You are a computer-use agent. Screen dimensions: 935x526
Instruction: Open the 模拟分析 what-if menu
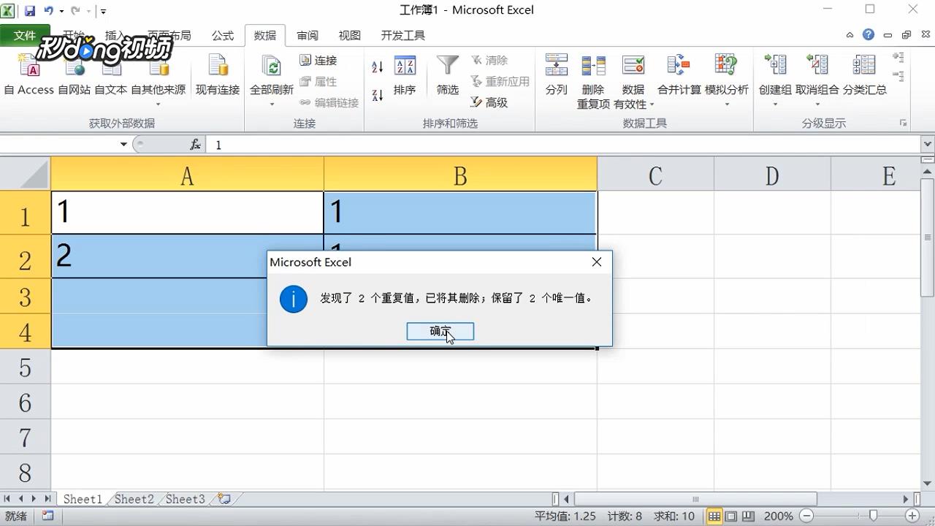[x=727, y=79]
